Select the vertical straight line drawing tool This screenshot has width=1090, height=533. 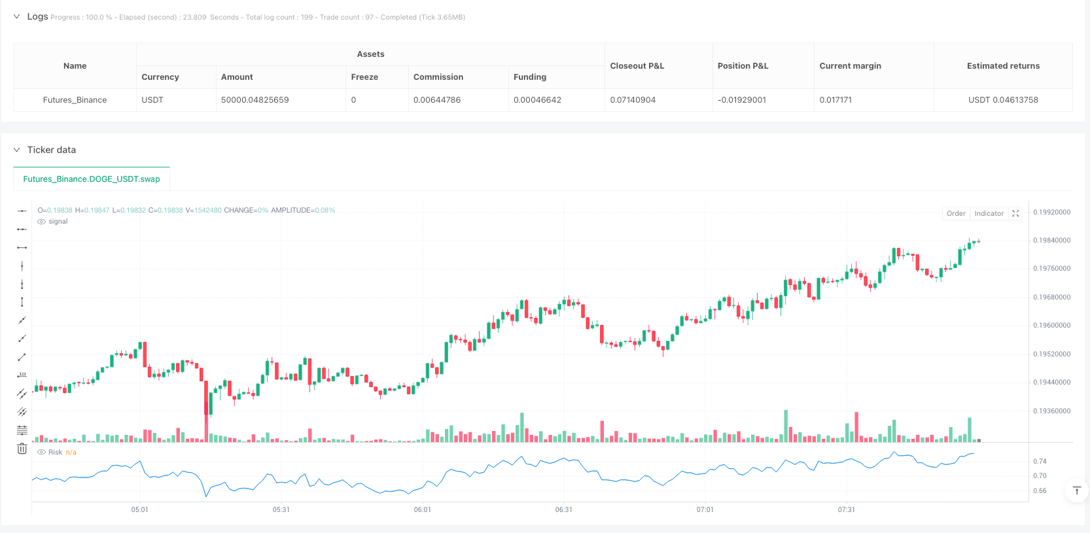coord(22,266)
